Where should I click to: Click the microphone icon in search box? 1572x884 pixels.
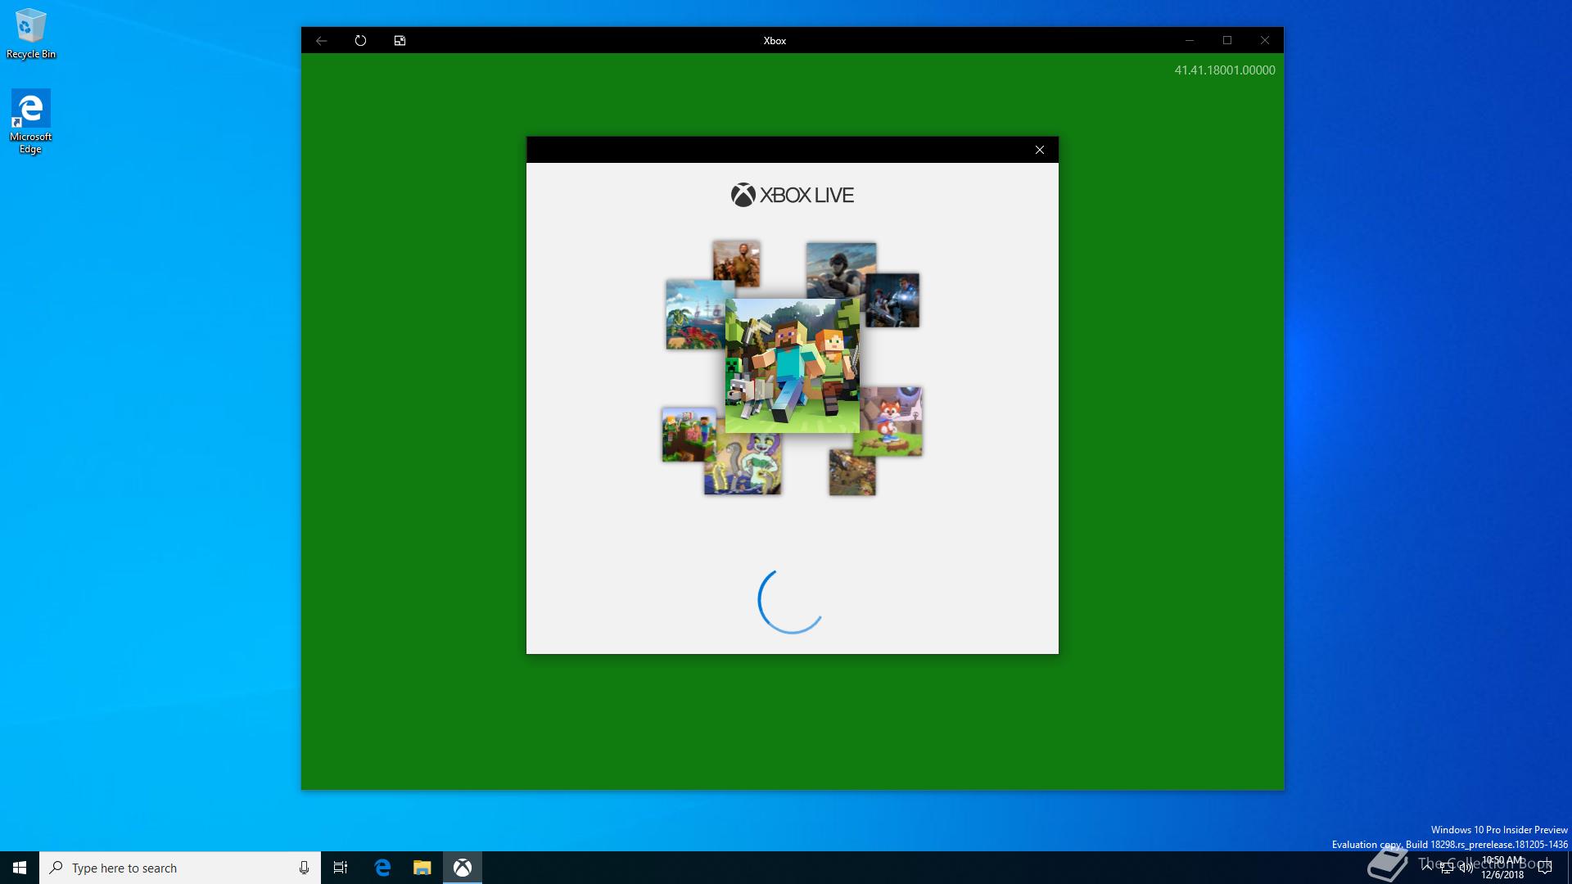304,868
